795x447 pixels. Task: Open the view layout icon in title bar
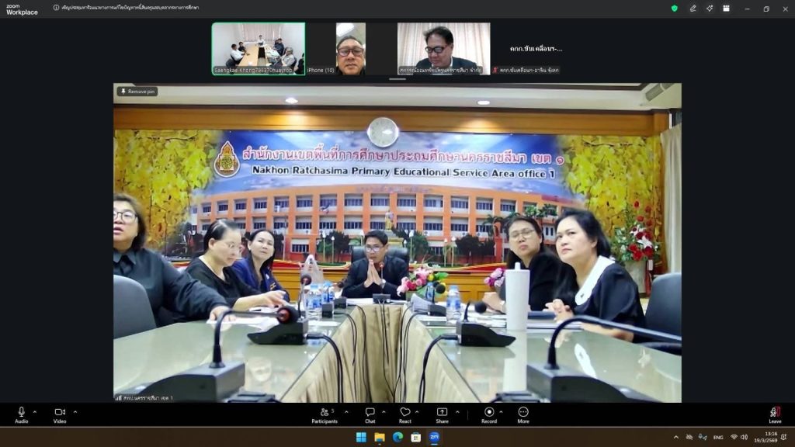coord(726,9)
